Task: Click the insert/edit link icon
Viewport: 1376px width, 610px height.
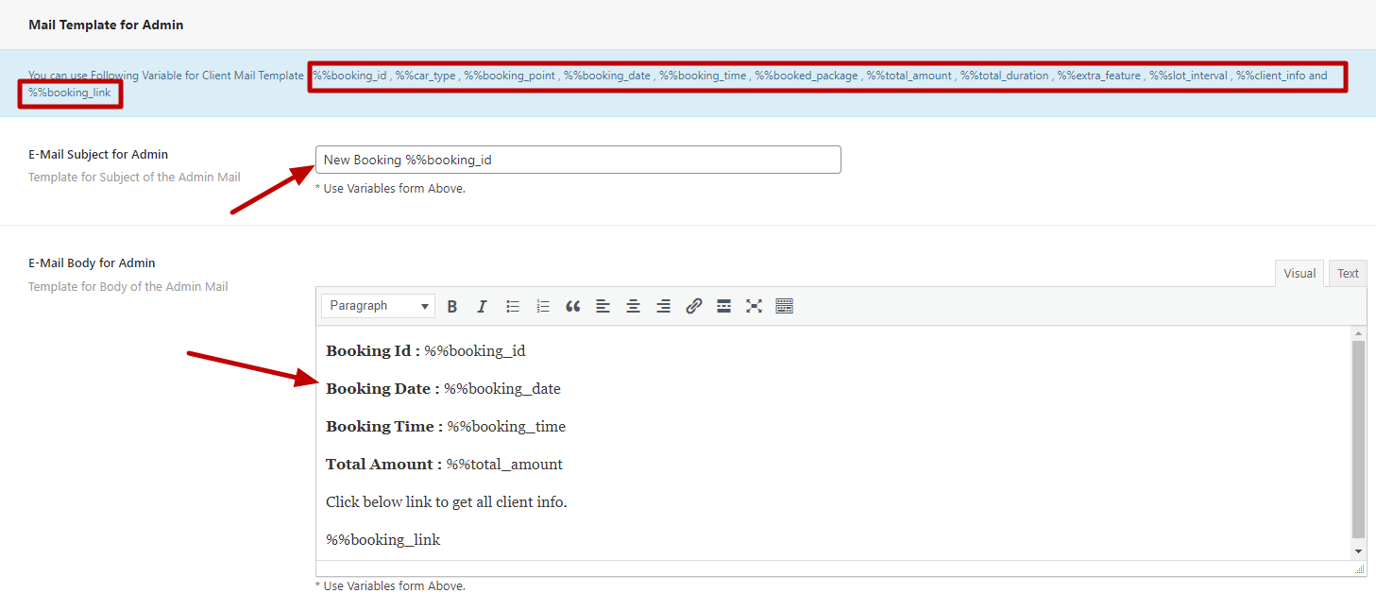Action: click(694, 306)
